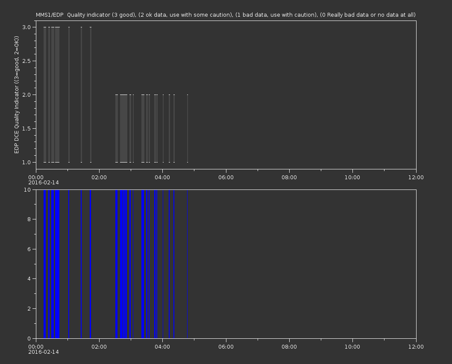Screen dimensions: 452x364
Task: Click 02:00 time label under blue bar plot
Action: [99, 347]
